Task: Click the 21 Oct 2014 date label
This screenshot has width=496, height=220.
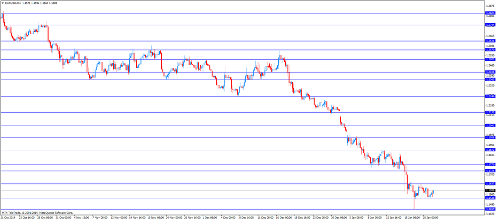Action: coord(8,218)
